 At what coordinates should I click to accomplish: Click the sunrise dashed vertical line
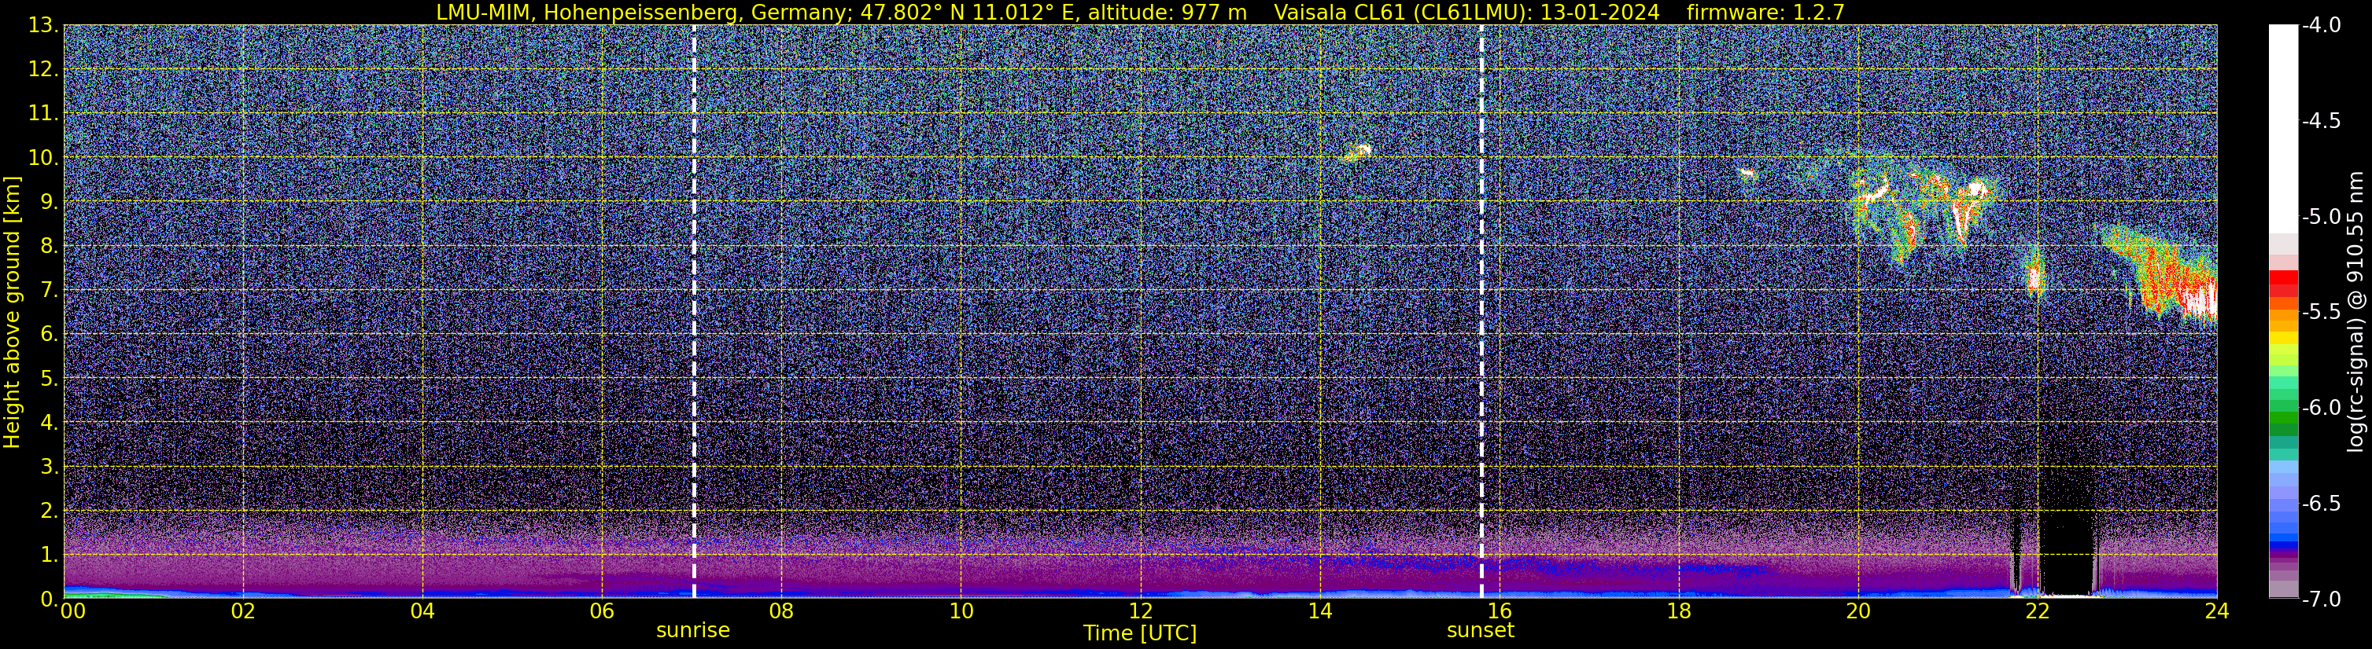(x=693, y=310)
